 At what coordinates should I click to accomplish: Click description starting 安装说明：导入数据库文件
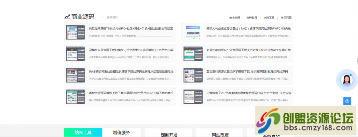coord(248,36)
